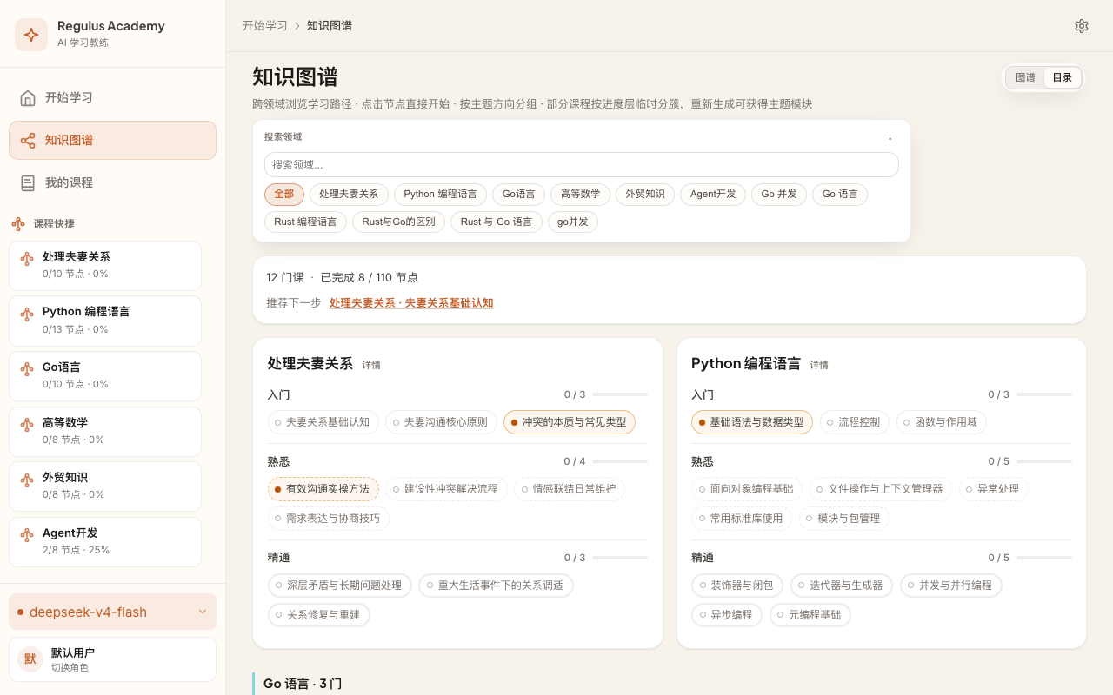Image resolution: width=1113 pixels, height=695 pixels.
Task: Click 默认用户 切换角色 button
Action: [x=112, y=659]
